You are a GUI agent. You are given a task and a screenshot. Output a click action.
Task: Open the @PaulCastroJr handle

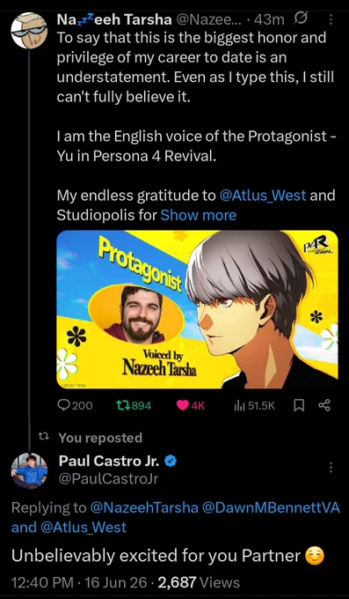tap(108, 478)
